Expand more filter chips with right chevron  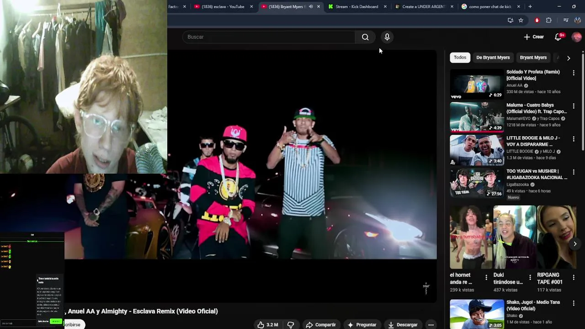click(x=569, y=58)
